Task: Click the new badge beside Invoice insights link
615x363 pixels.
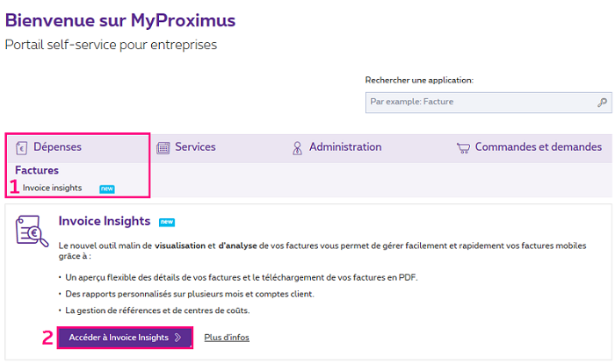Action: tap(106, 188)
